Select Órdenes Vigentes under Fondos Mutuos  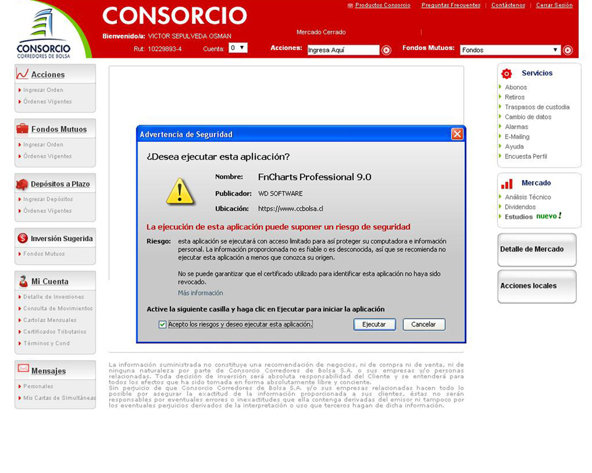click(x=47, y=156)
